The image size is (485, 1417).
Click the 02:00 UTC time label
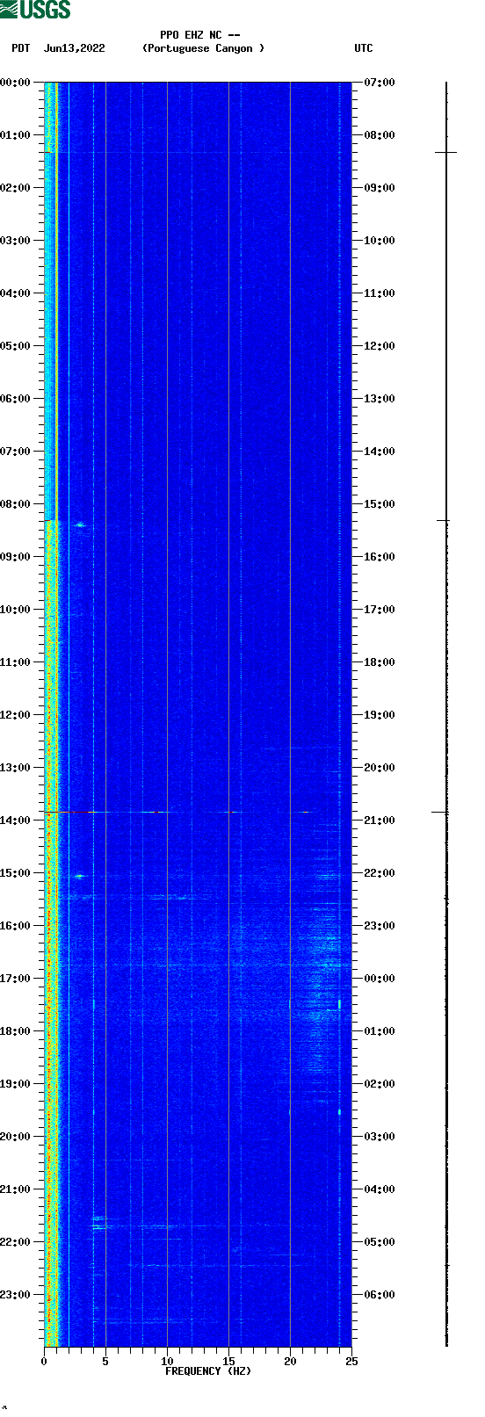coord(380,1084)
